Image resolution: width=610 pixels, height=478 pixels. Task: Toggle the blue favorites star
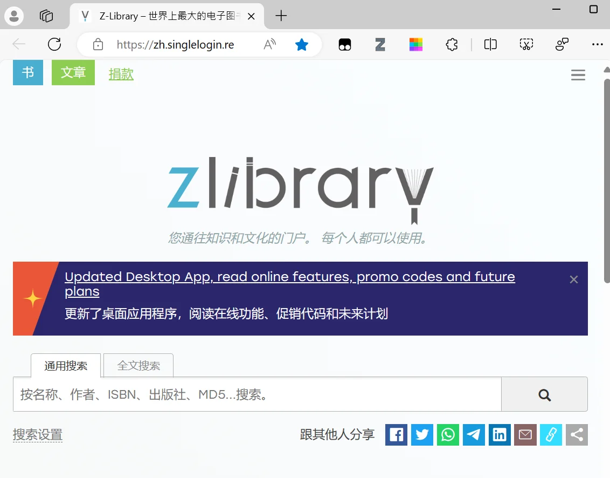click(302, 44)
